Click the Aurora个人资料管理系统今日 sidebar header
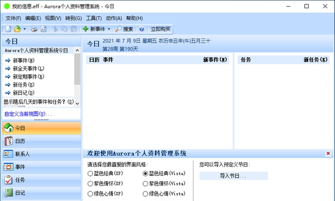 tap(36, 50)
